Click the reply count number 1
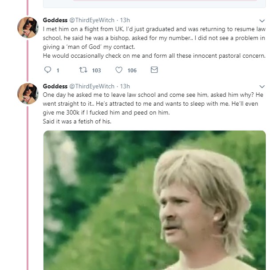This screenshot has width=280, height=270. 58,71
